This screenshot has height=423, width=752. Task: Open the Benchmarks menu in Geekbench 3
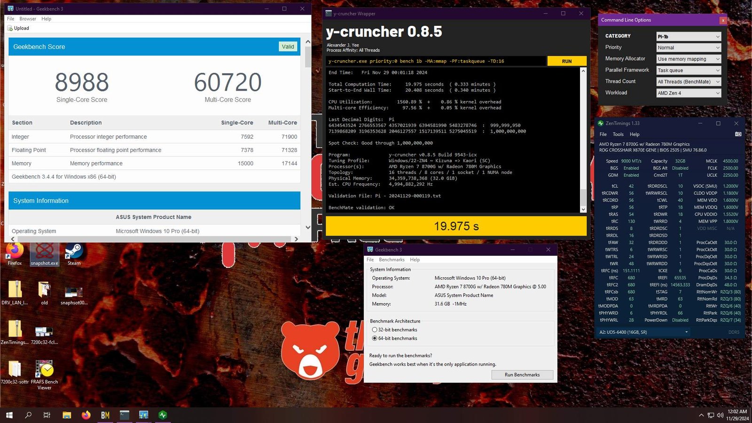(x=392, y=259)
